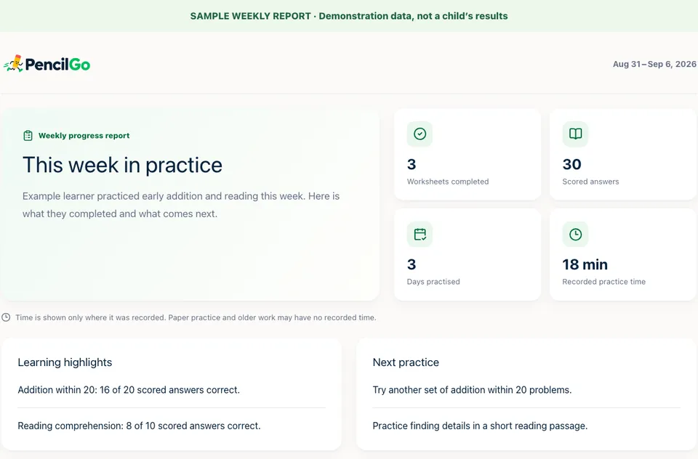
Task: Click the SAMPLE WEEKLY REPORT banner text
Action: coord(349,16)
